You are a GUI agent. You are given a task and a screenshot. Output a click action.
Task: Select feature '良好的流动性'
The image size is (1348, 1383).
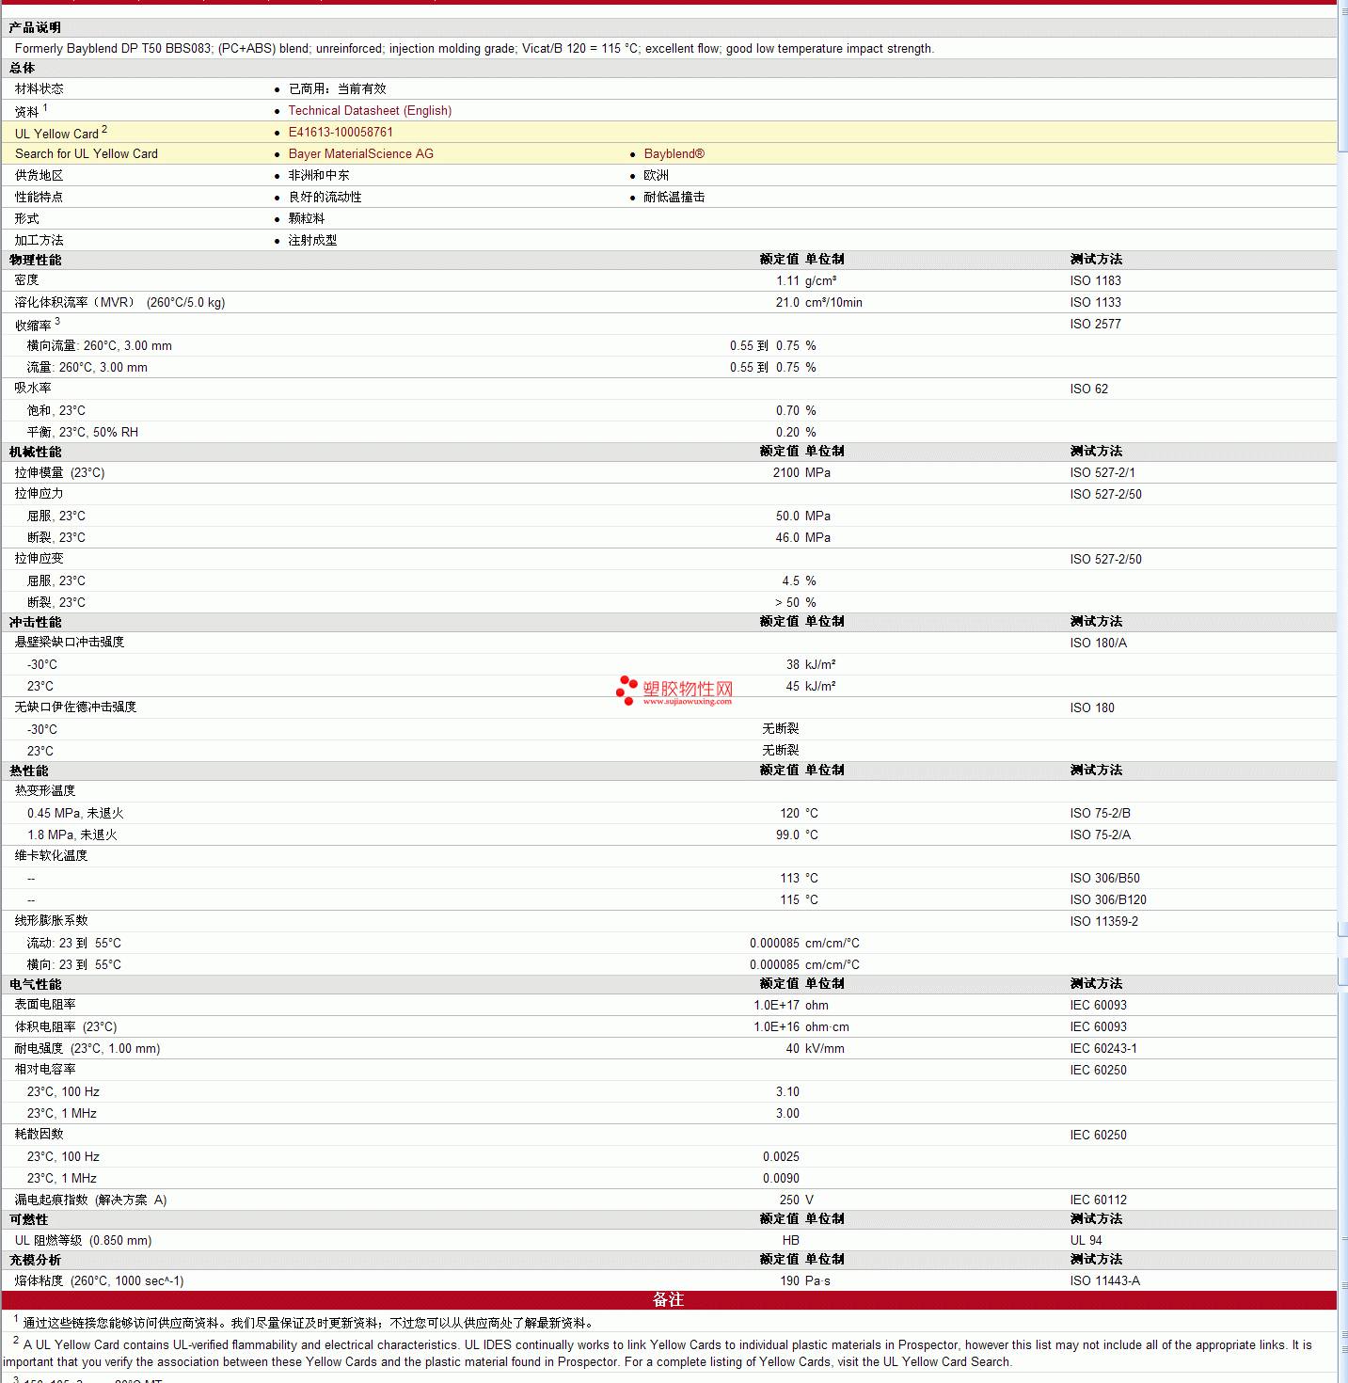click(x=325, y=198)
